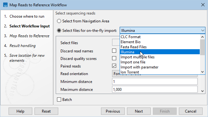Select 'Import with parameter' list entry

click(160, 67)
